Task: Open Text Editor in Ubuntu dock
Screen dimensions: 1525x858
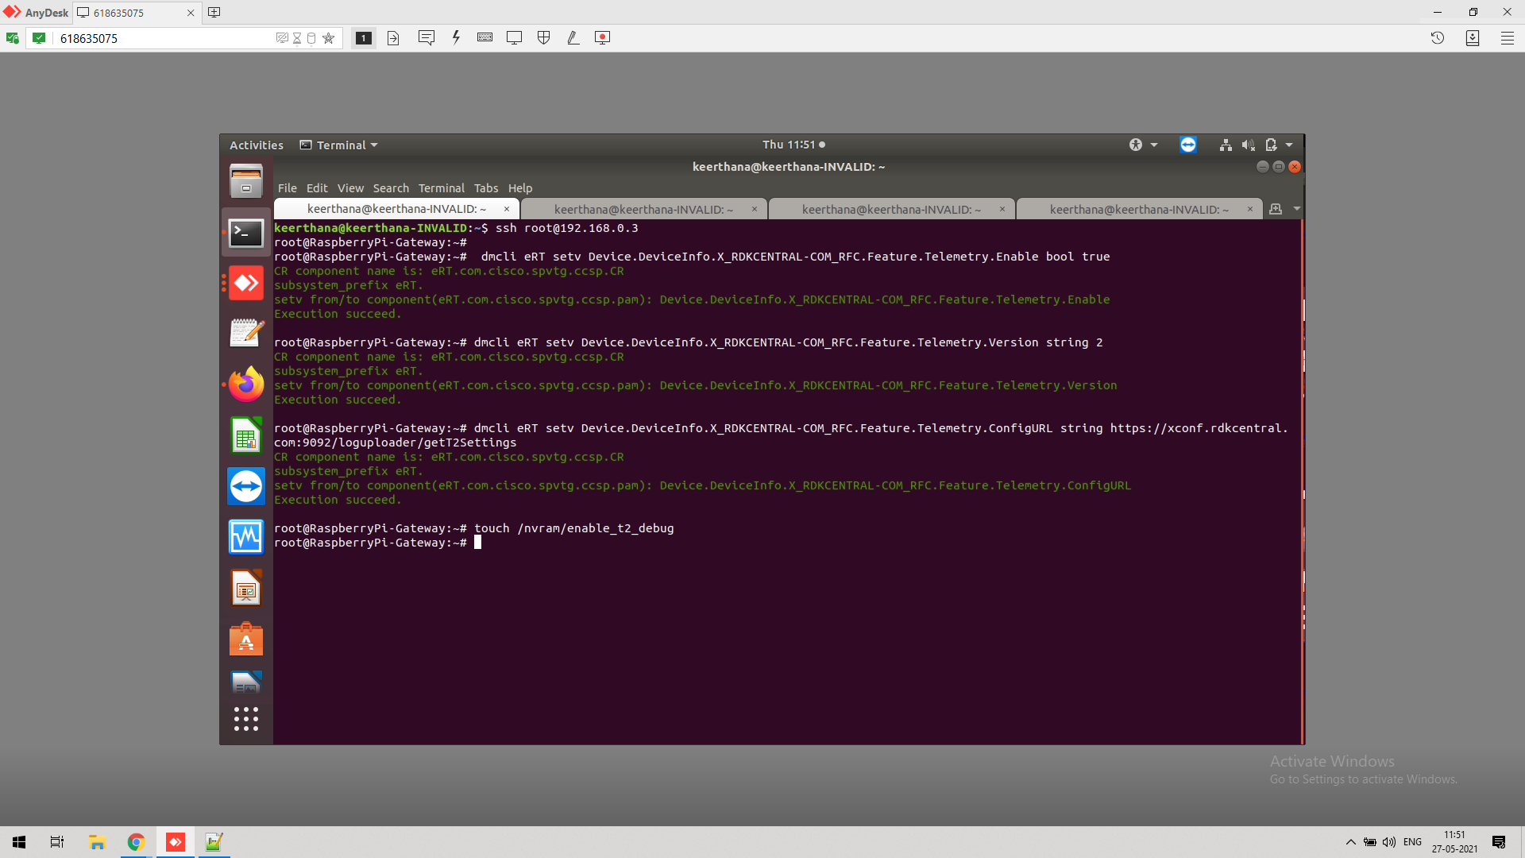Action: tap(246, 334)
